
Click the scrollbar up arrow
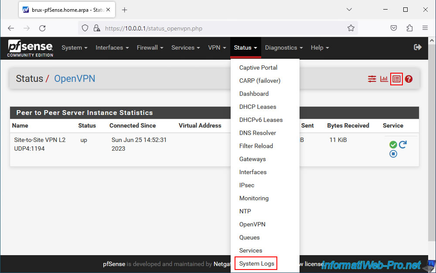(432, 40)
